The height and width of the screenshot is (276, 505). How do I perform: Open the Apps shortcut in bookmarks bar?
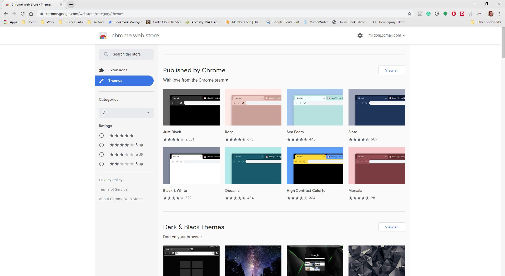pos(11,22)
